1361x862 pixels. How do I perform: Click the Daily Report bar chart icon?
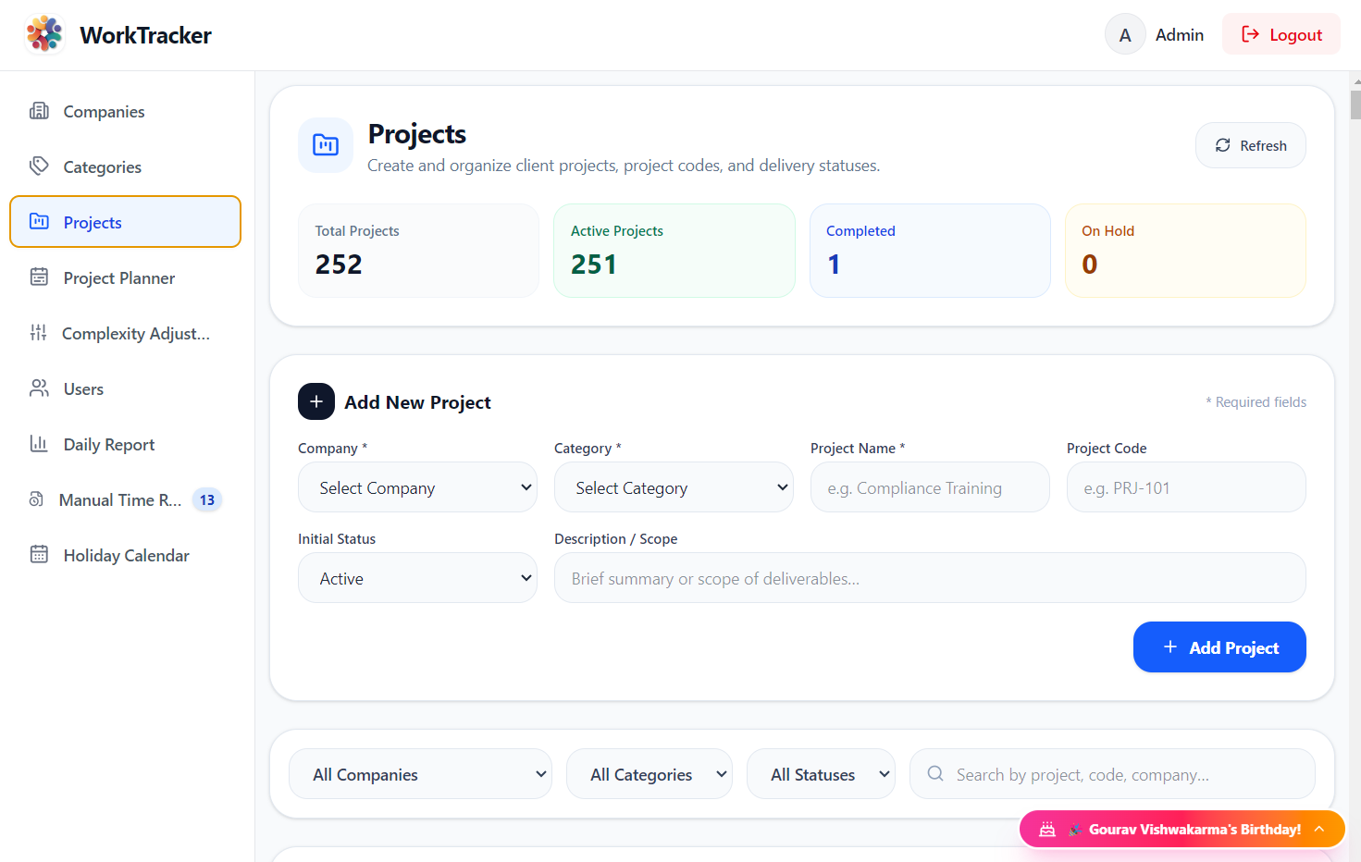39,444
